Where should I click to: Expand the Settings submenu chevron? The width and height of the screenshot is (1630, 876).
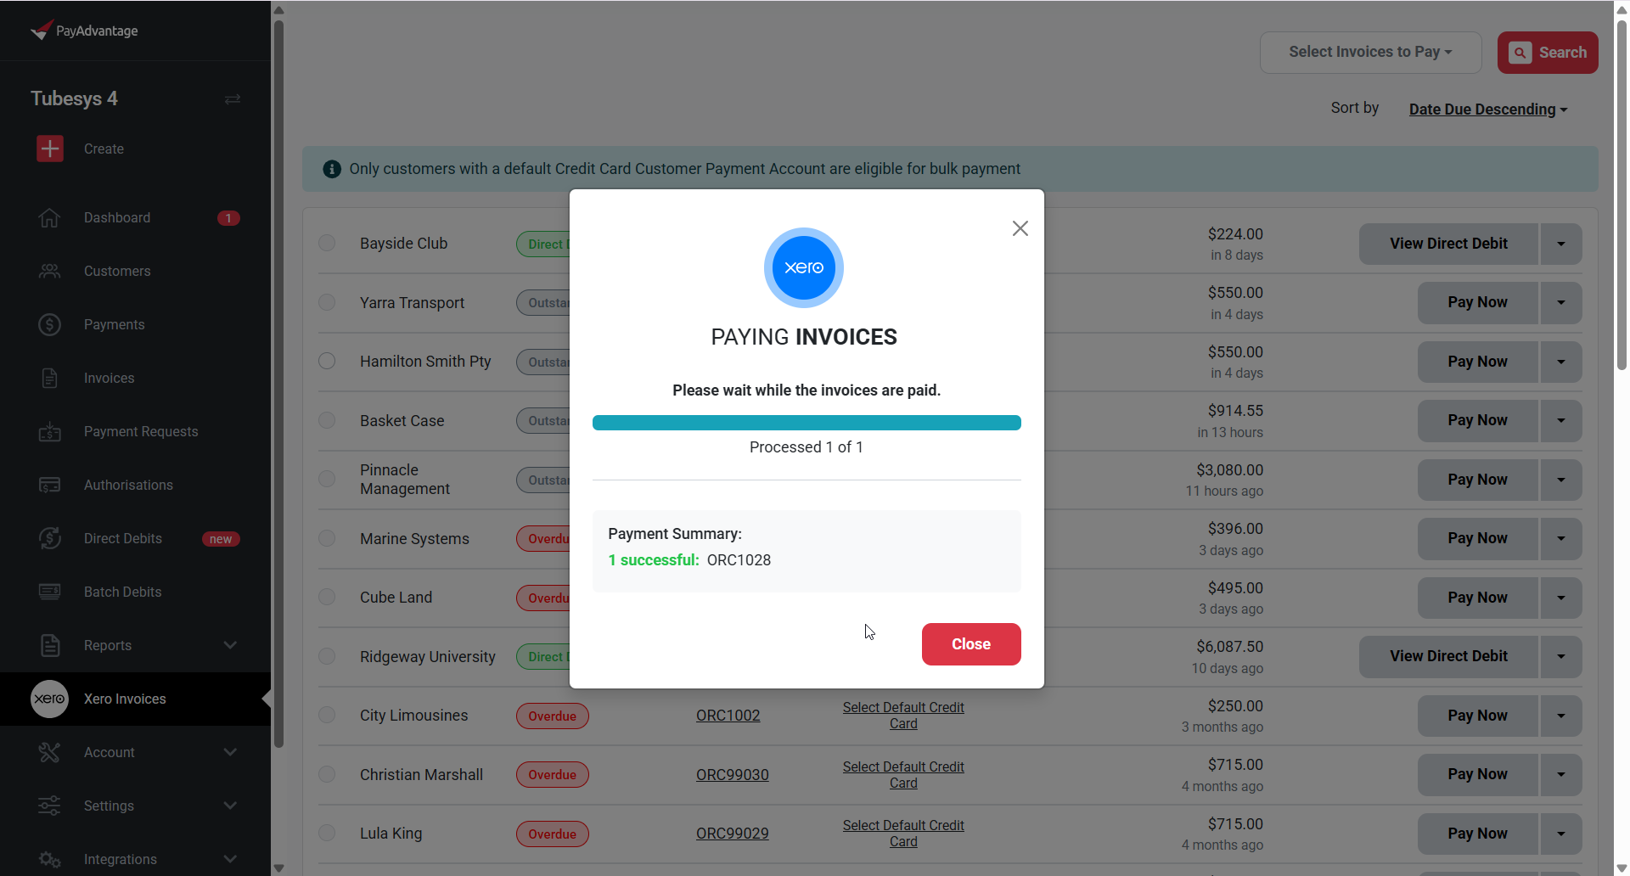[x=230, y=806]
